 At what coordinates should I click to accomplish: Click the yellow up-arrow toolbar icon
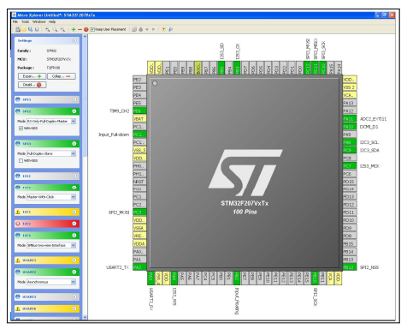point(163,29)
